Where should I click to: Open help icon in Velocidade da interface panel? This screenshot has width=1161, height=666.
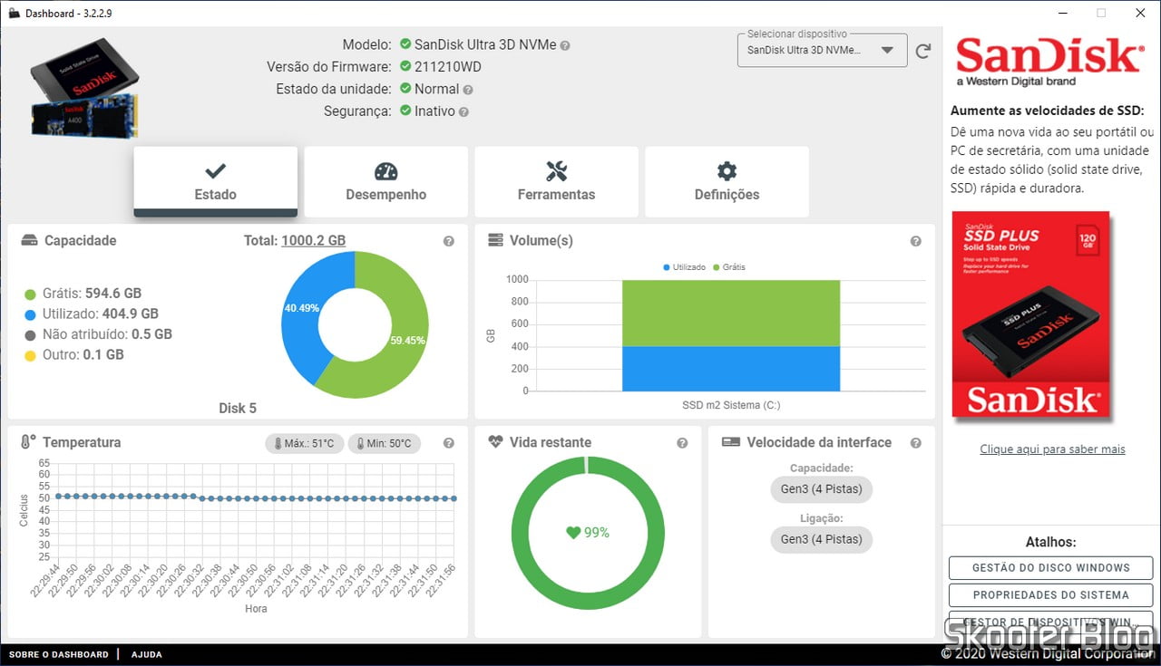915,443
